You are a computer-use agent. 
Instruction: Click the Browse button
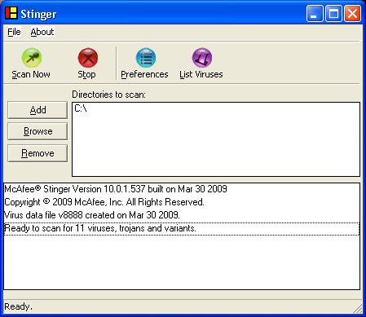click(x=37, y=131)
